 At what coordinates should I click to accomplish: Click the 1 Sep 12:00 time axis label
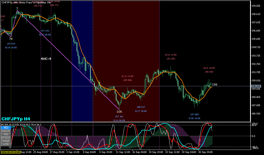click(x=73, y=152)
